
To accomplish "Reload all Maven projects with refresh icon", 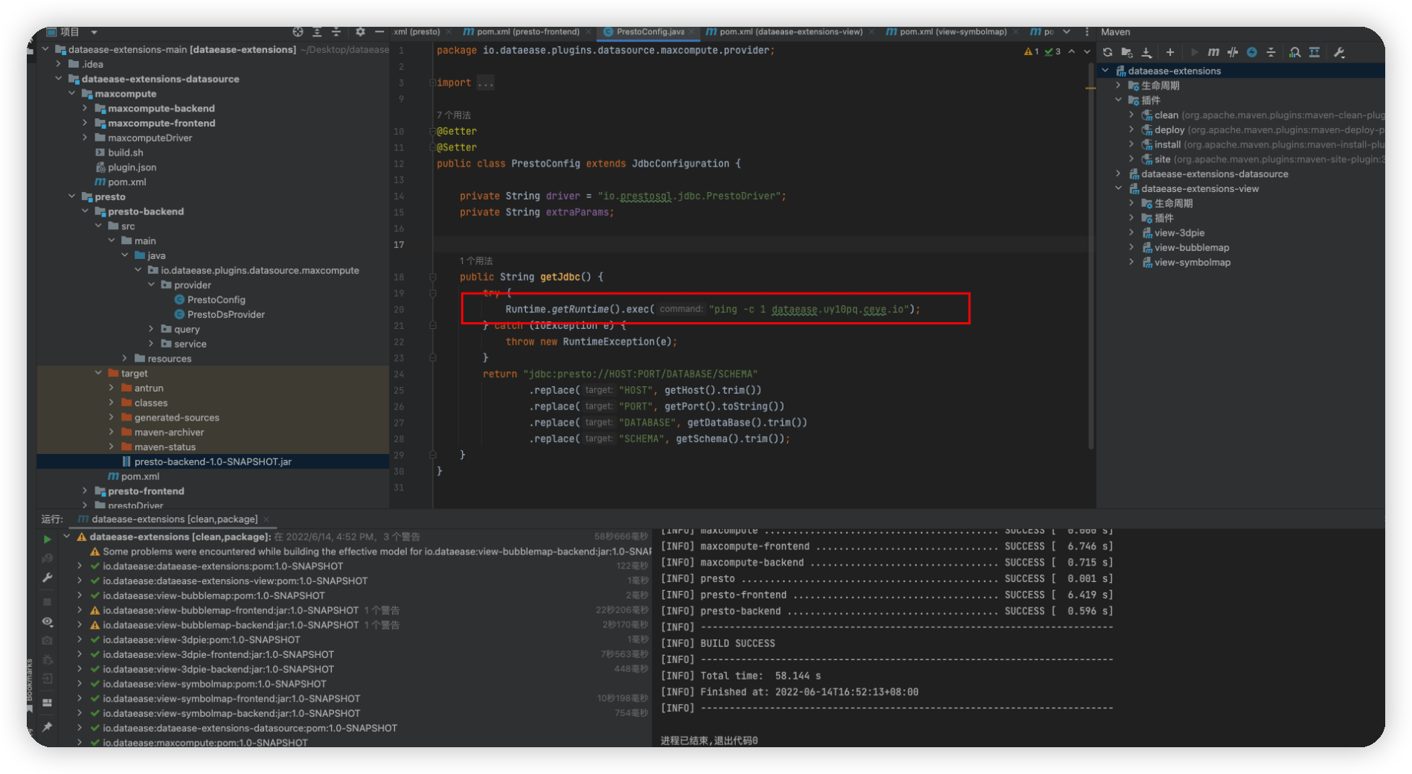I will pyautogui.click(x=1108, y=52).
